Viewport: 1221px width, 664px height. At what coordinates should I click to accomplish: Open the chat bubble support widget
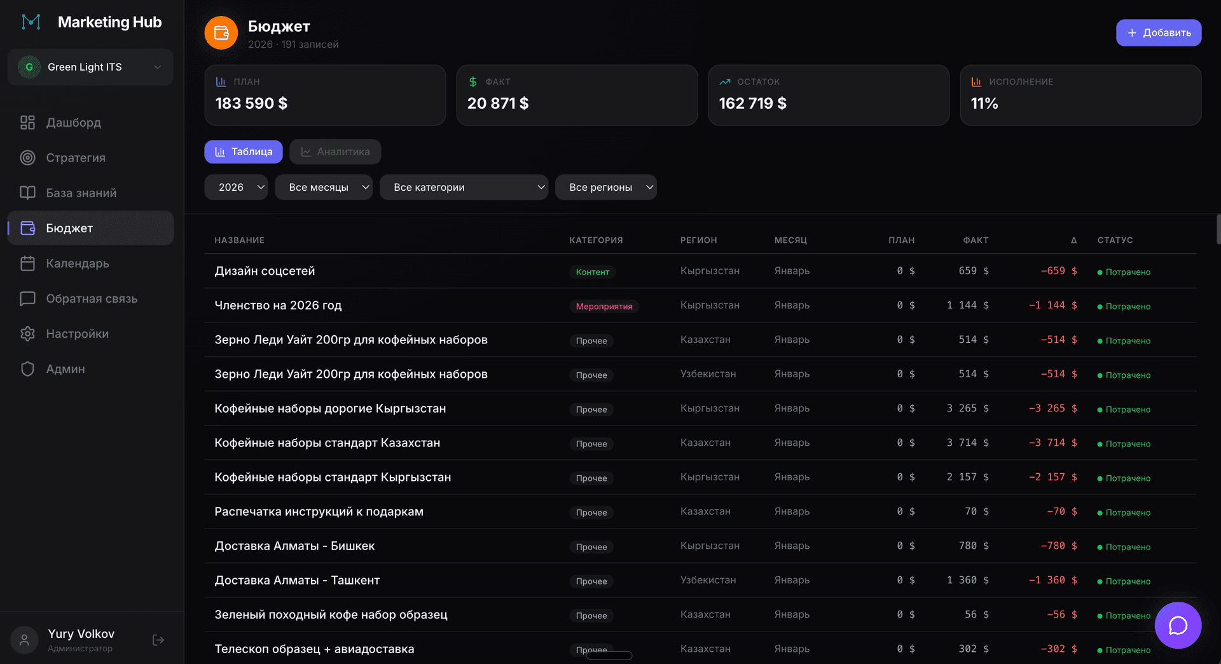coord(1178,625)
